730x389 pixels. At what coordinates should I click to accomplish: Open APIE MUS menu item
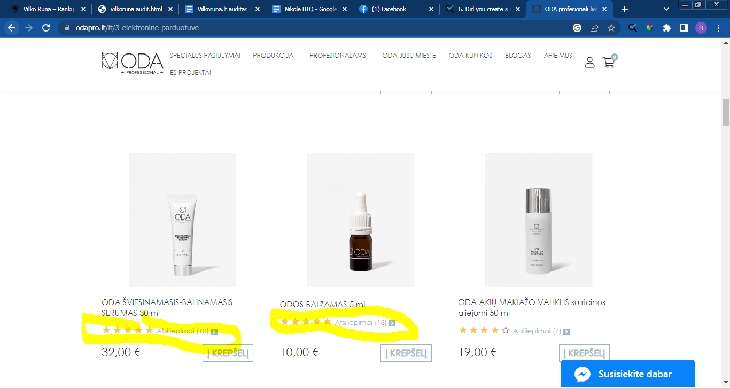pyautogui.click(x=558, y=56)
